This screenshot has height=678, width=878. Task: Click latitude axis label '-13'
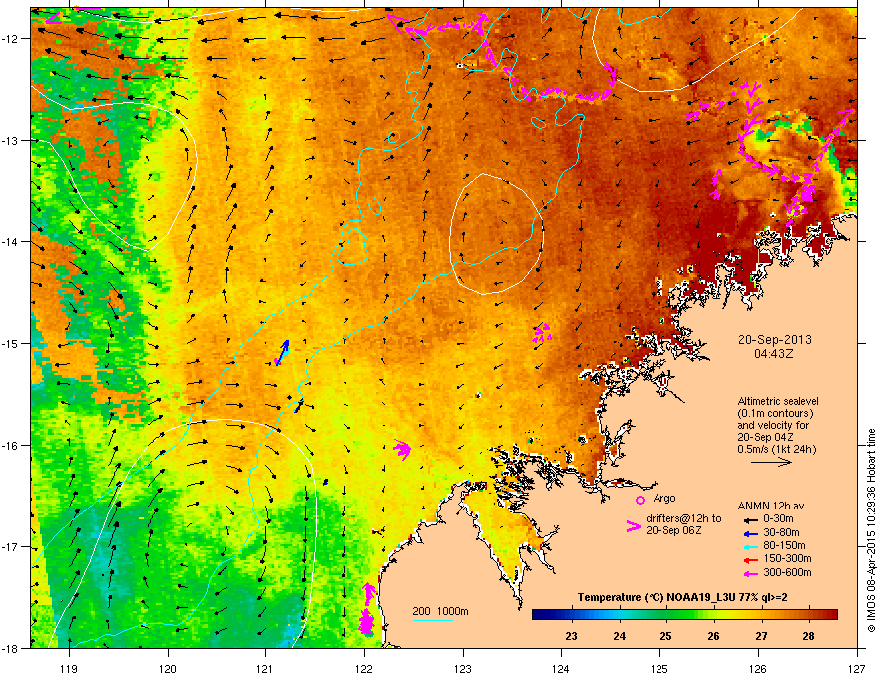click(x=11, y=140)
